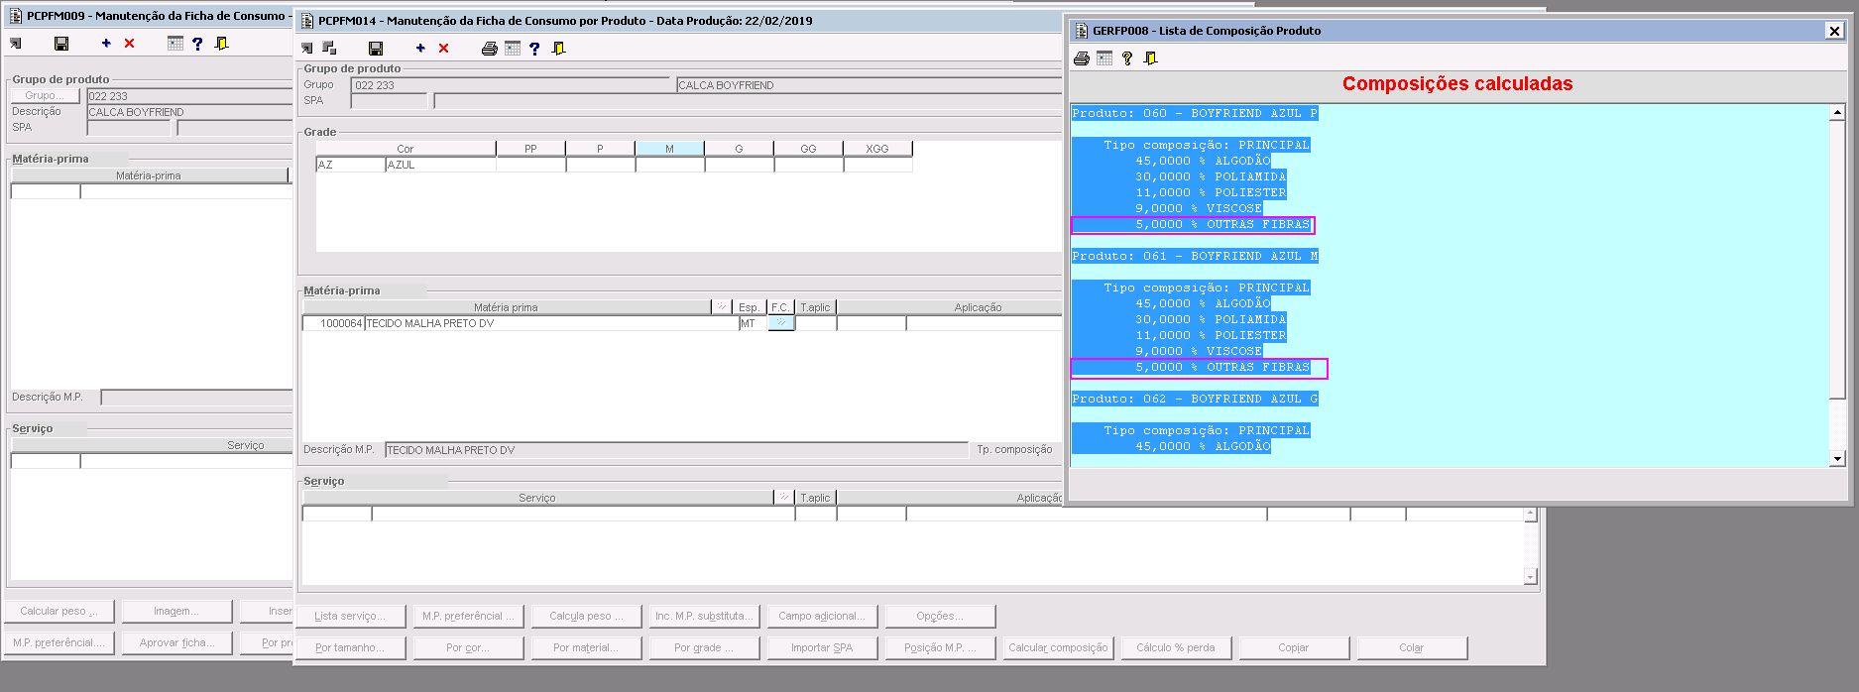Viewport: 1859px width, 692px height.
Task: Click Calcula peso button in PCPFM014 window
Action: pos(586,616)
